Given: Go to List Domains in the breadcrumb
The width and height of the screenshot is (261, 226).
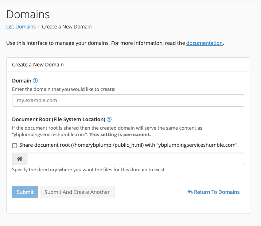Looking at the screenshot, I should click(x=21, y=27).
